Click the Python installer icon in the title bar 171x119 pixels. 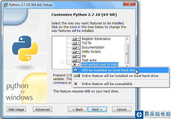tap(5, 5)
